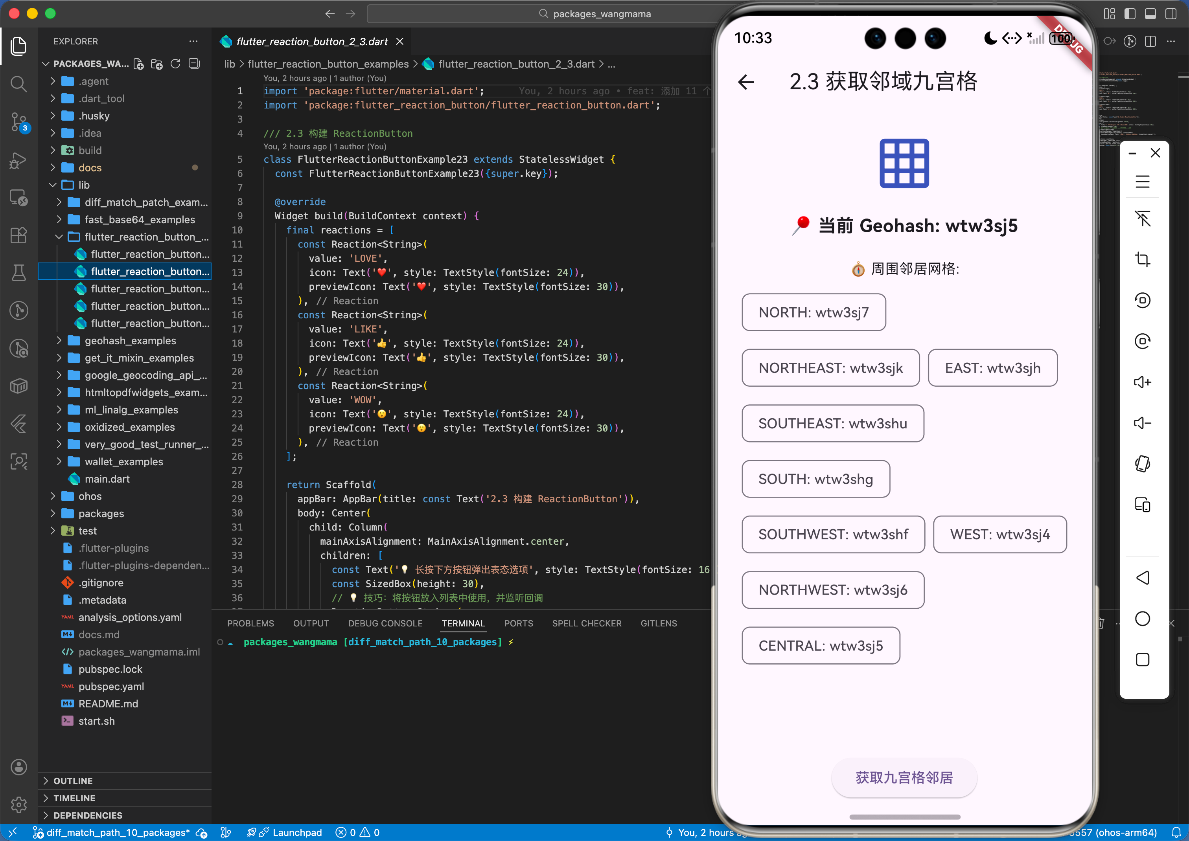Toggle the secondary side bar layout
Viewport: 1189px width, 841px height.
coord(1171,14)
